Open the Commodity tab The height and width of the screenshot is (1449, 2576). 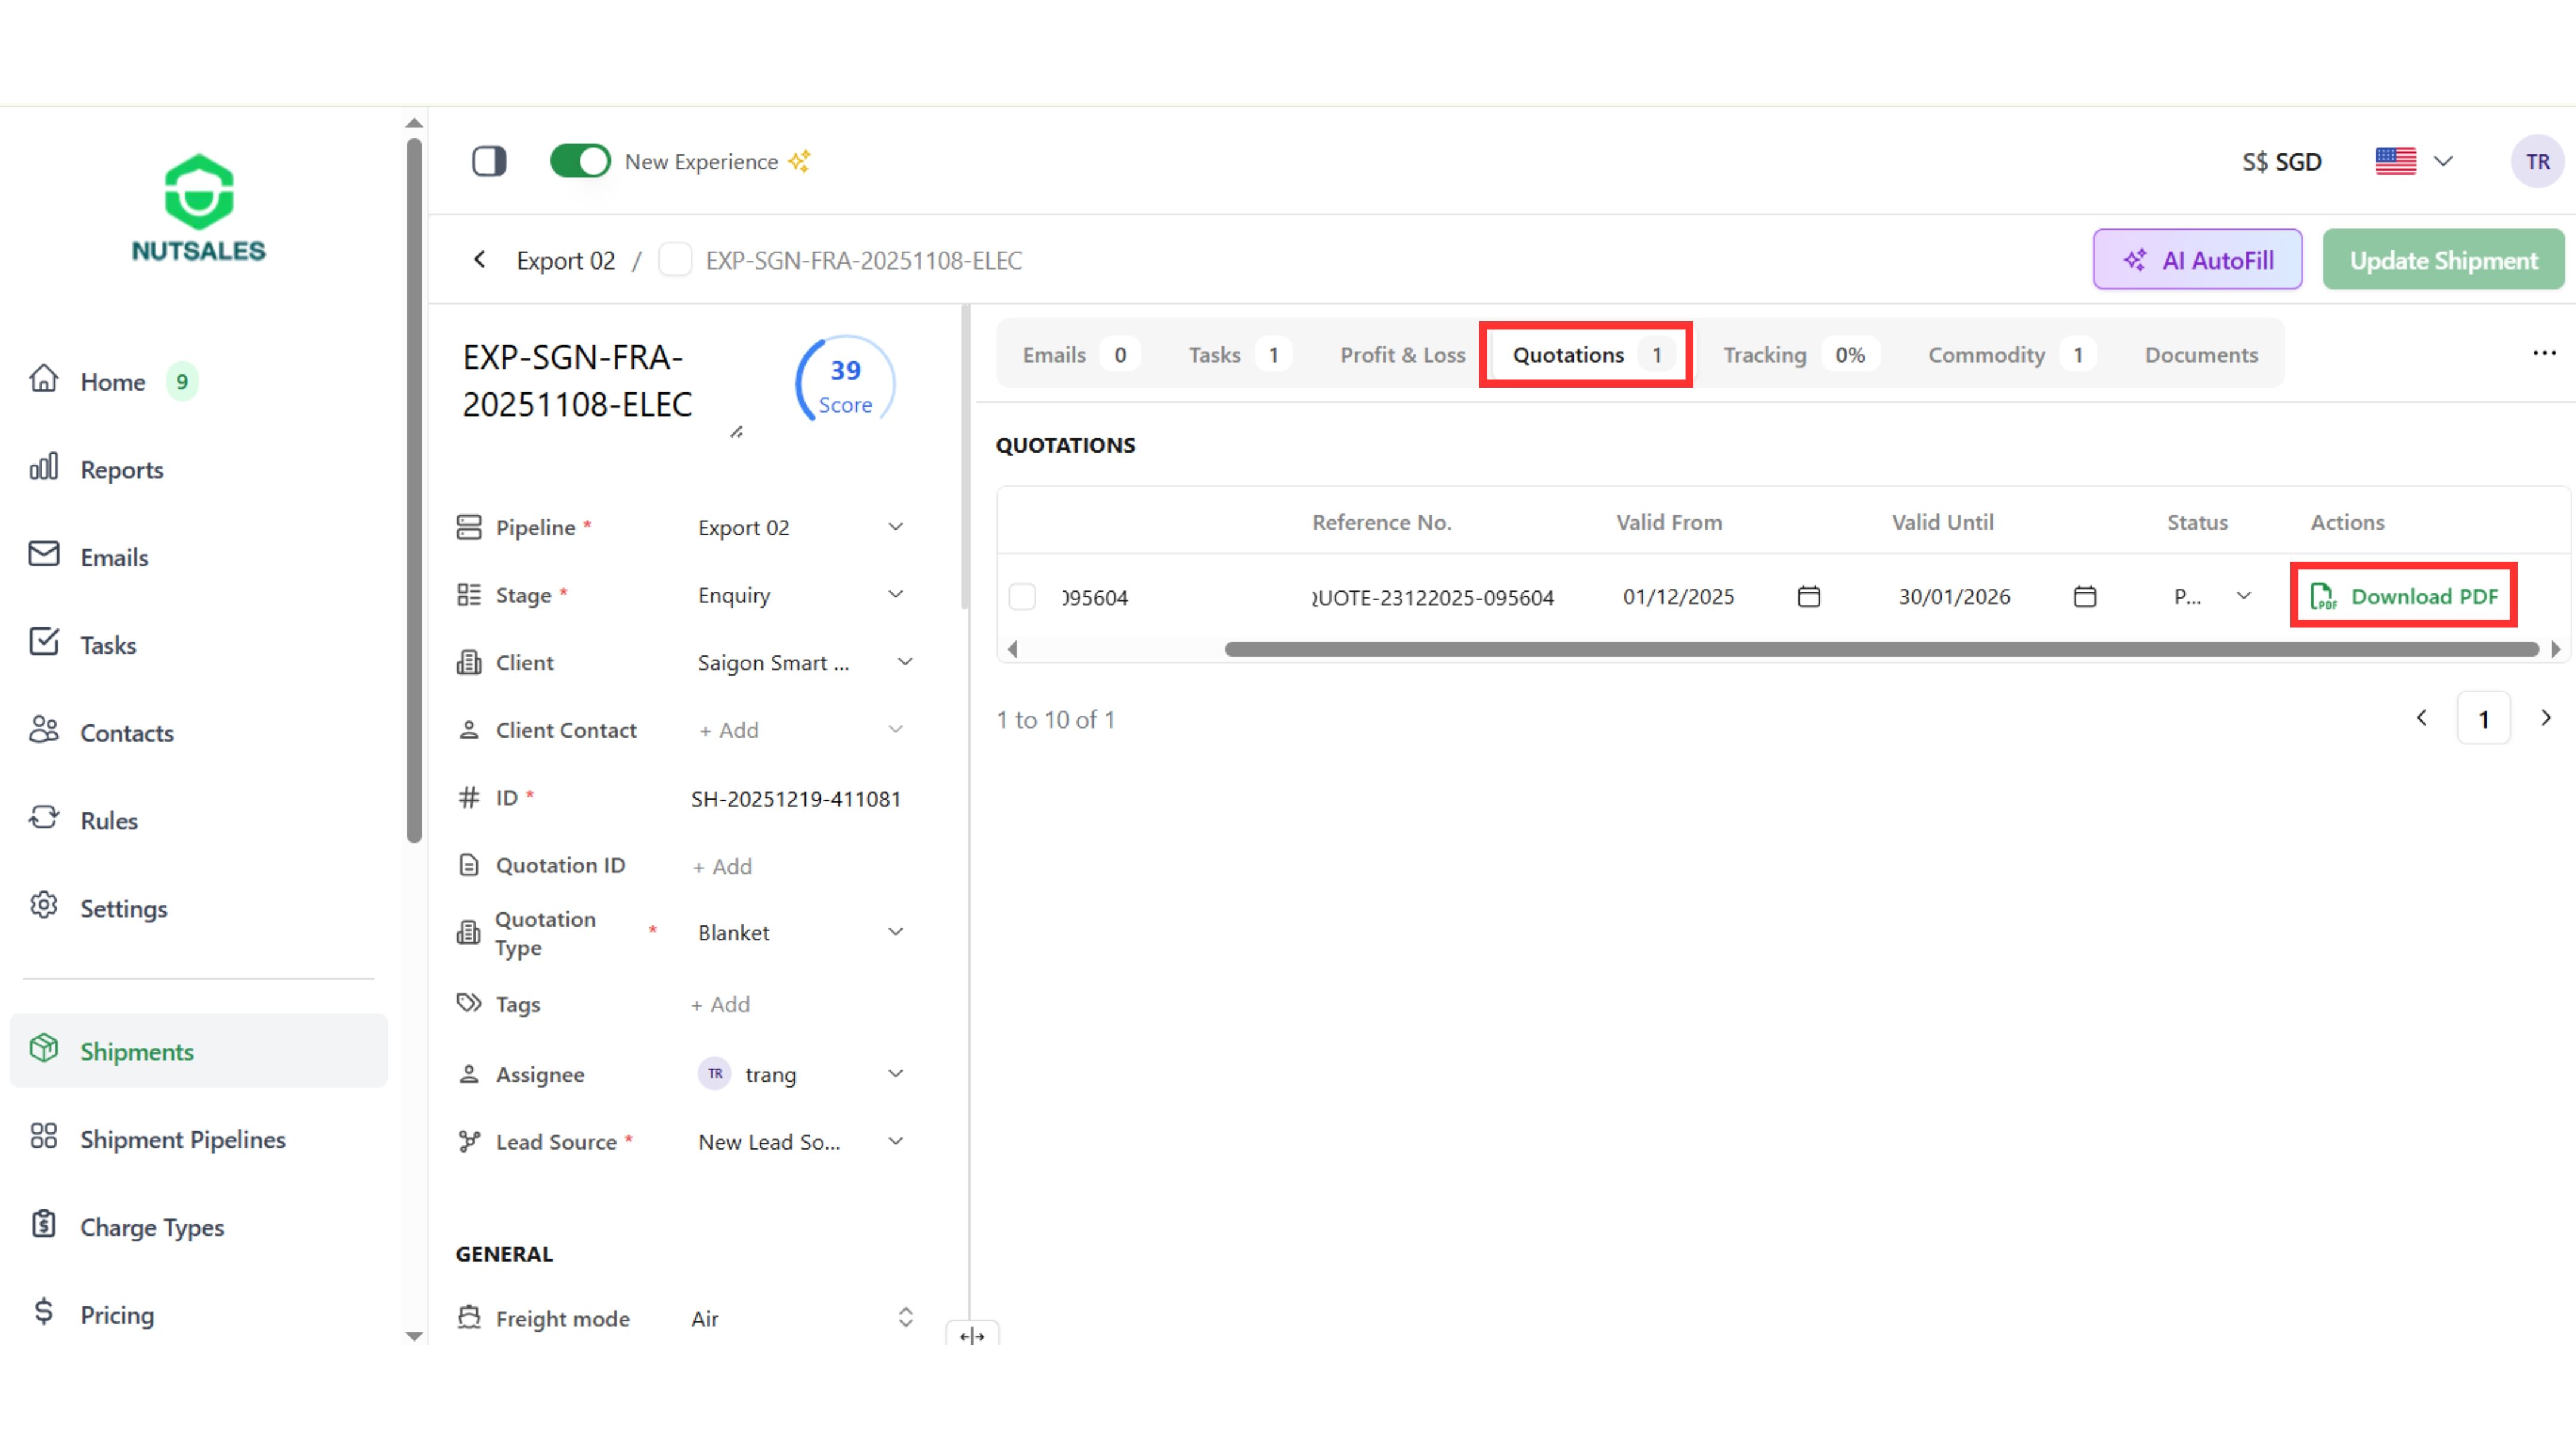click(x=1986, y=355)
